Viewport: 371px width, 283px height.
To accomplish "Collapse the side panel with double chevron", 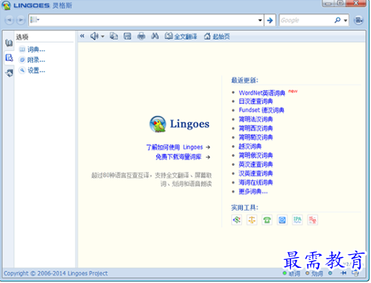I will 82,36.
